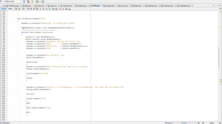Screen dimensions: 222x124
Task: Close the CheckUpList.java tab
Action: (x=192, y=6)
